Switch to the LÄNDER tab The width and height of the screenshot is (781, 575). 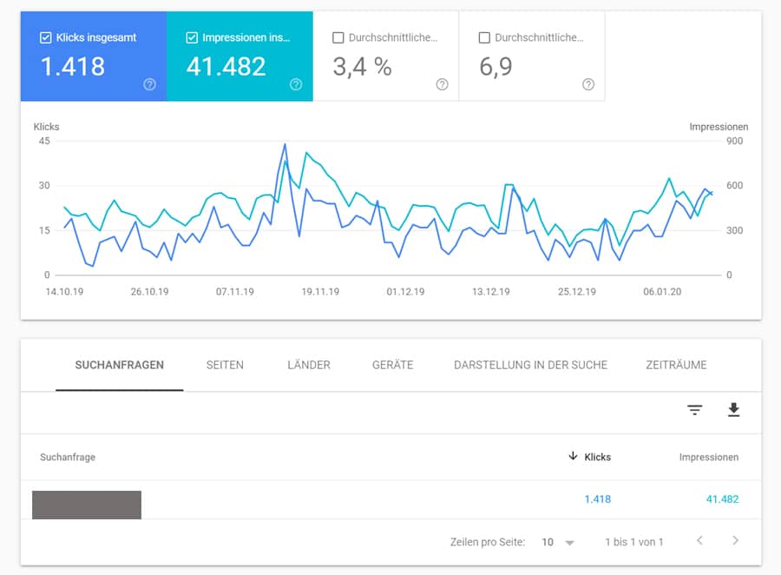309,365
